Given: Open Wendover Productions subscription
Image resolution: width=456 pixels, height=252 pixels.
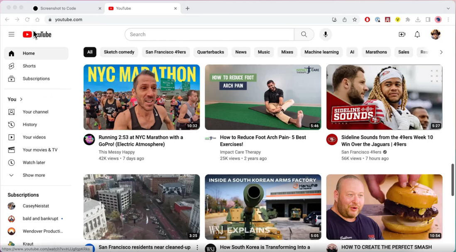Looking at the screenshot, I should coord(36,231).
